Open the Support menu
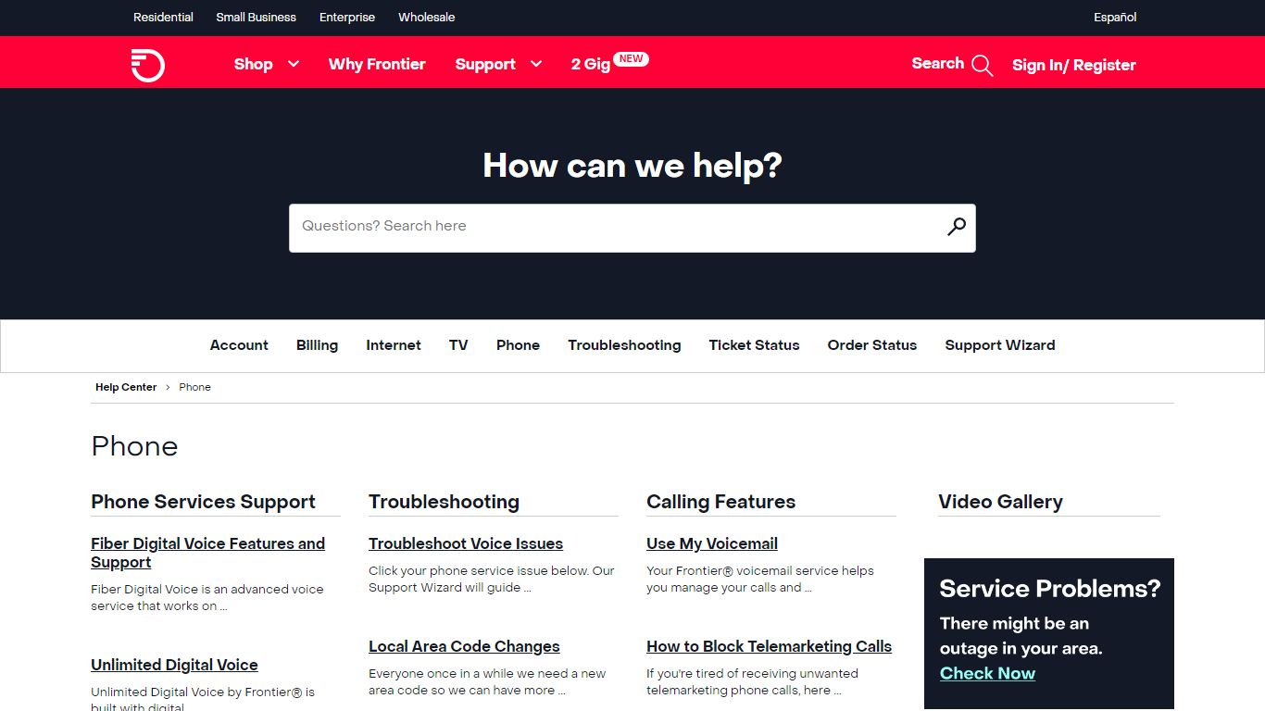 coord(485,64)
